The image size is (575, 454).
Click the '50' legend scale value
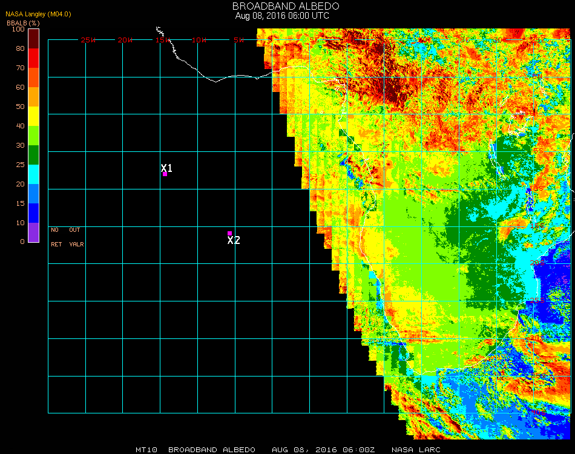point(20,107)
